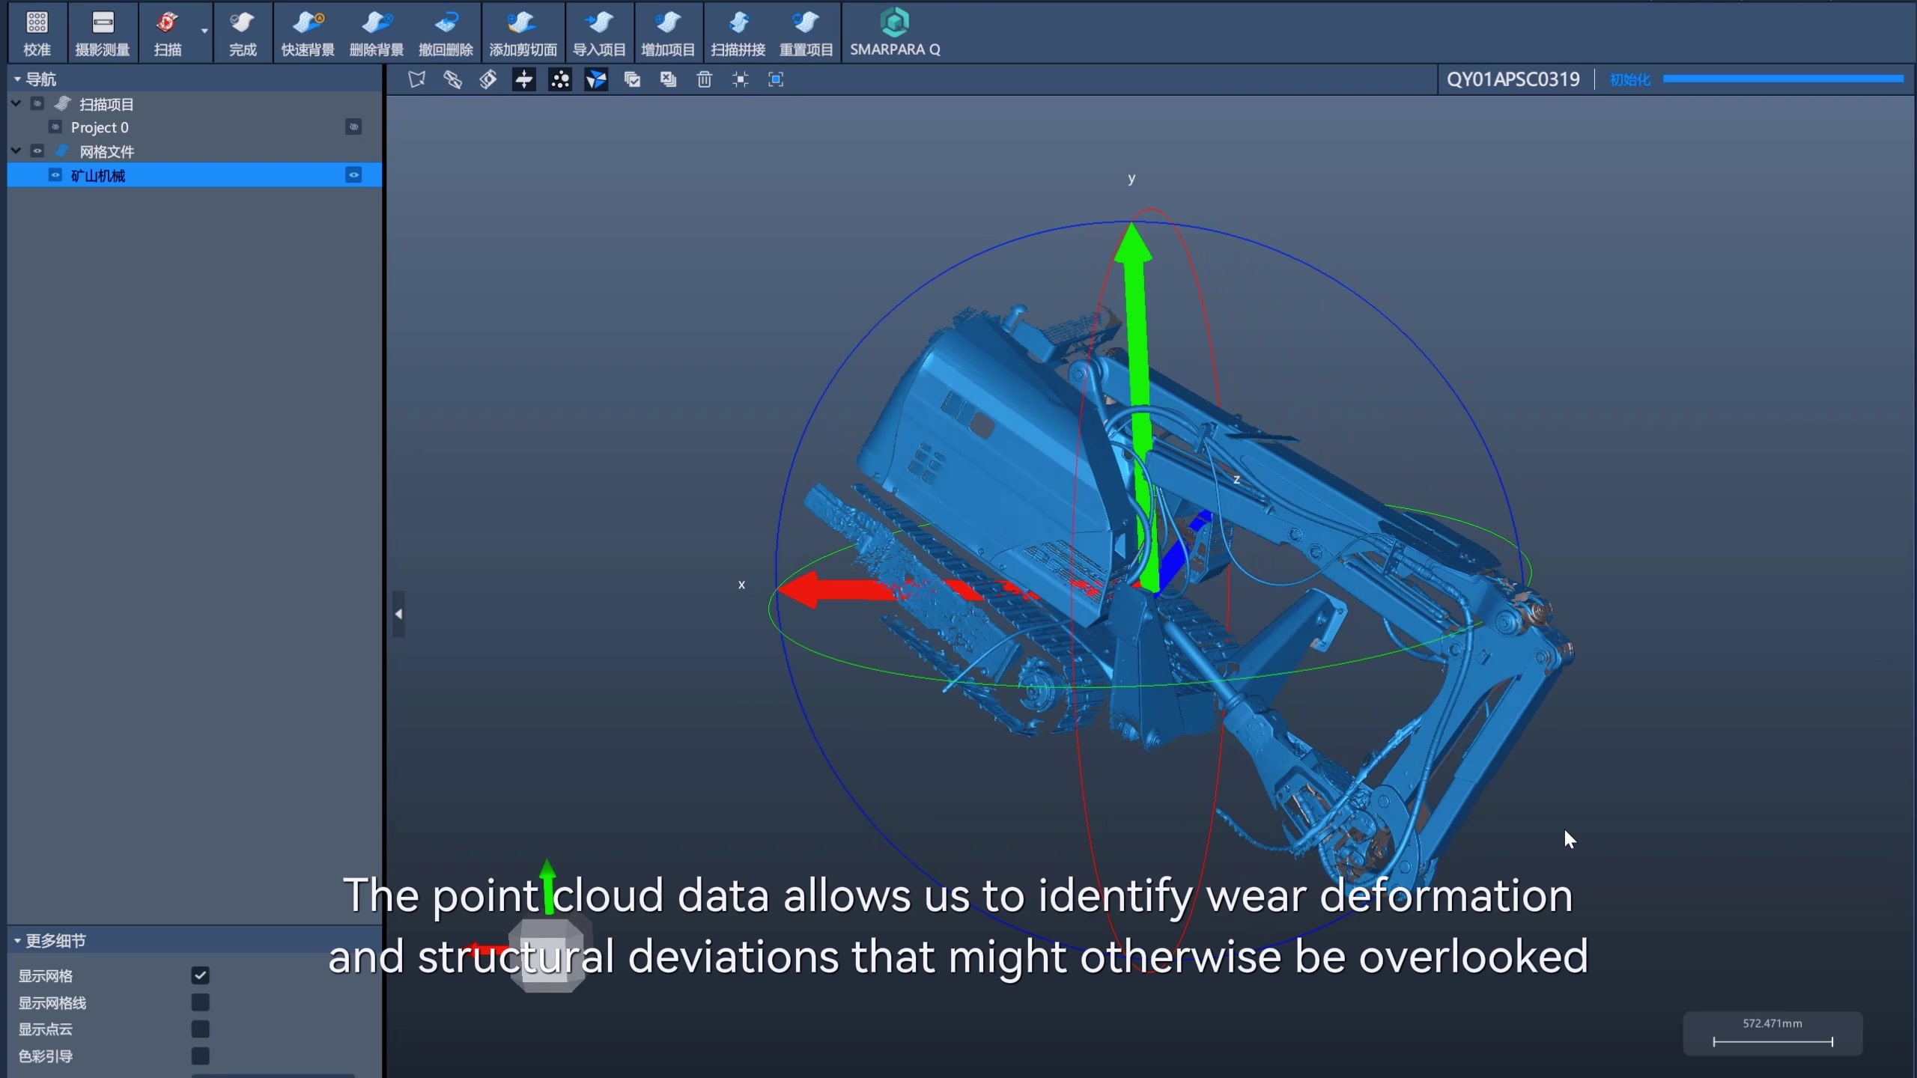Screen dimensions: 1917x1078
Task: Select the 矿山机械 mesh file
Action: click(x=195, y=175)
